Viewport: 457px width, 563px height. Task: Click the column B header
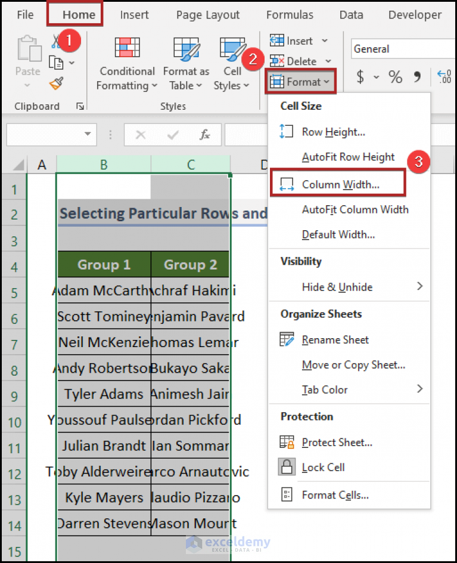104,165
